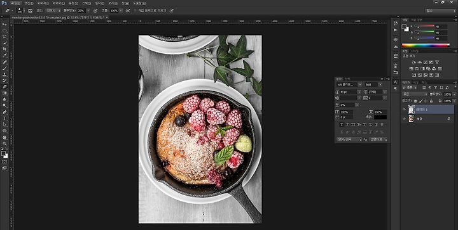Toggle Faux Bold in Character panel
458x230 pixels.
click(342, 125)
